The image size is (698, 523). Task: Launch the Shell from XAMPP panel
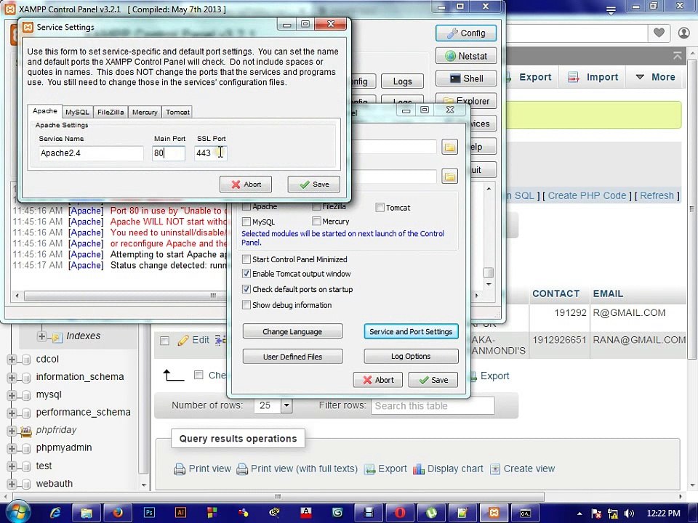click(466, 78)
